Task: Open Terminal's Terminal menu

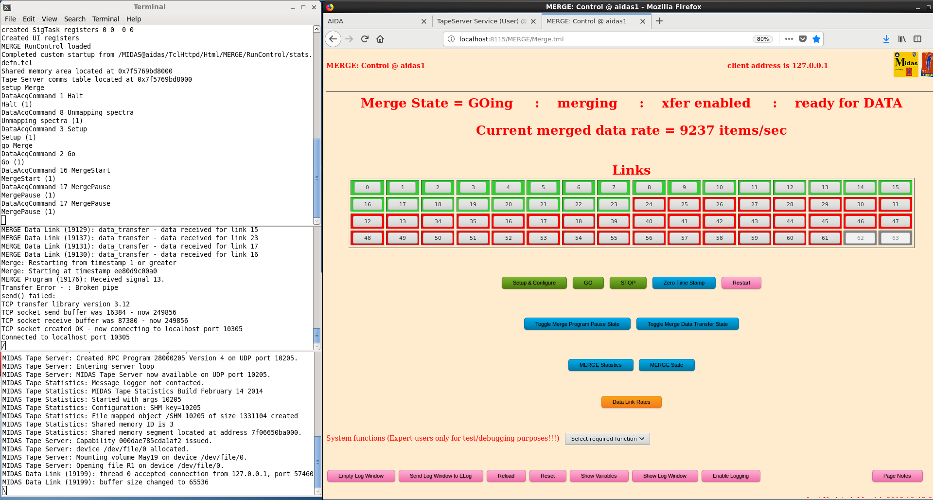Action: pyautogui.click(x=106, y=19)
